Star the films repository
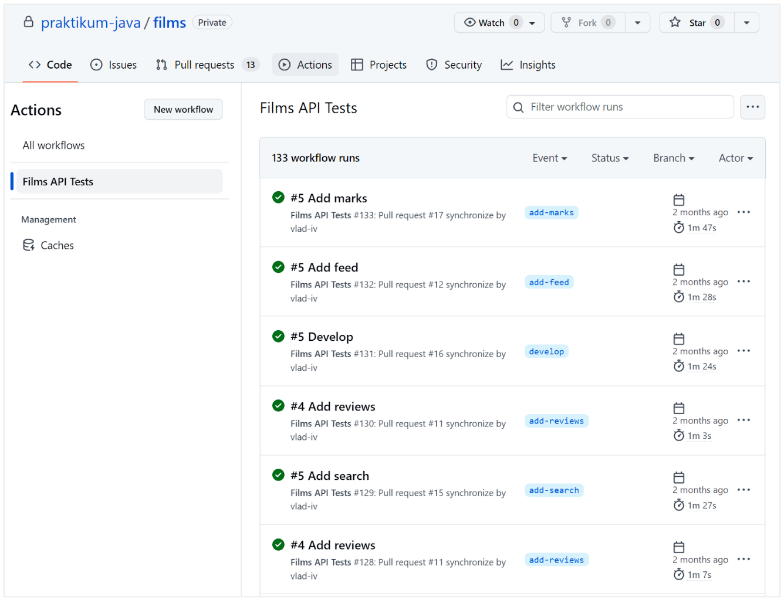The image size is (784, 603). [697, 22]
